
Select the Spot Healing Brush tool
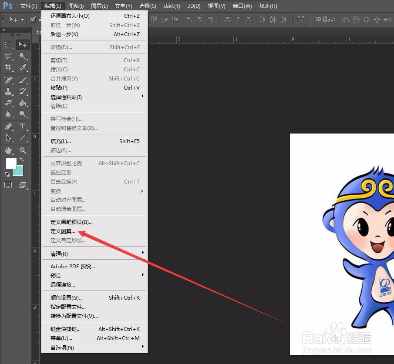(x=8, y=80)
